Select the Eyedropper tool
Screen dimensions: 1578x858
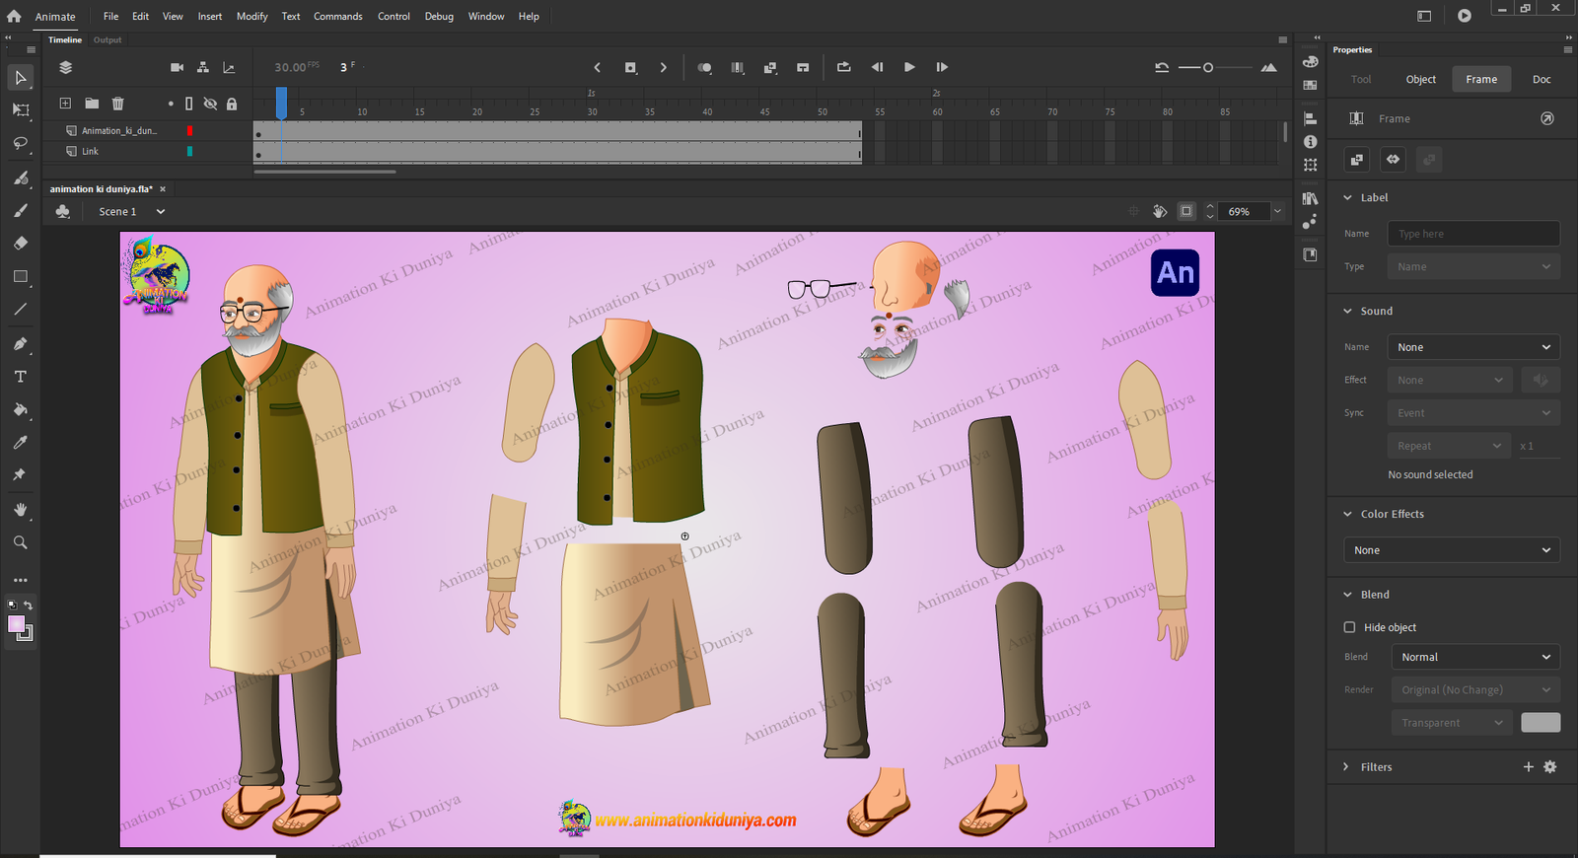(x=20, y=442)
